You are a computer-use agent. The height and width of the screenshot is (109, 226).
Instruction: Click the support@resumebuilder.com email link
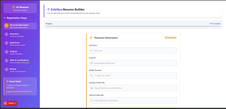(x=19, y=91)
